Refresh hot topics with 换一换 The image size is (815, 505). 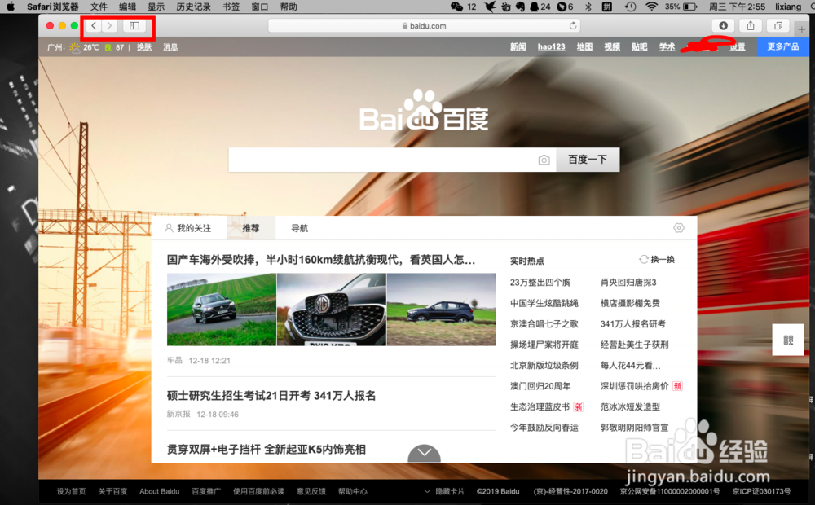tap(657, 259)
